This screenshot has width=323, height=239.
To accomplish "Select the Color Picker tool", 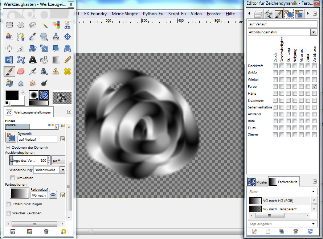I will coord(33,37).
